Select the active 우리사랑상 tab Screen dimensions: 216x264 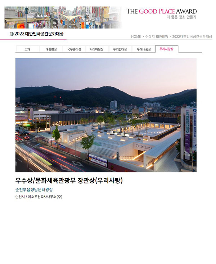(167, 49)
